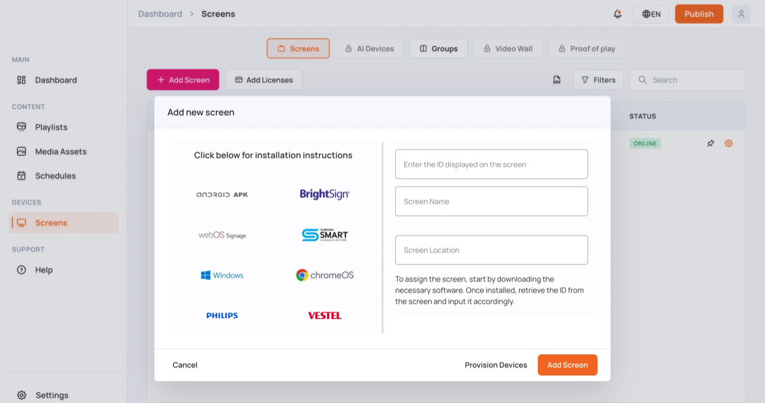Select the Philips platform logo
This screenshot has width=765, height=403.
[x=222, y=315]
